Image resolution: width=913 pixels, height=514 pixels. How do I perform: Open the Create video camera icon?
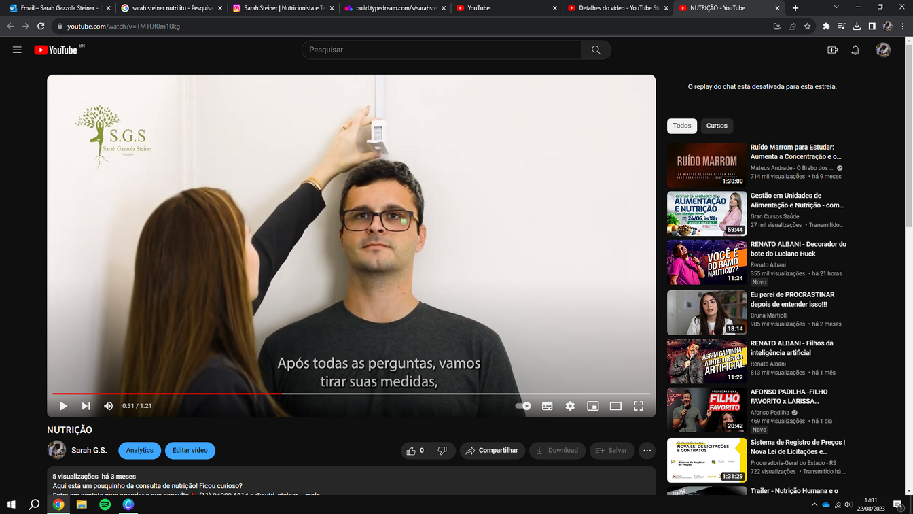coord(832,50)
